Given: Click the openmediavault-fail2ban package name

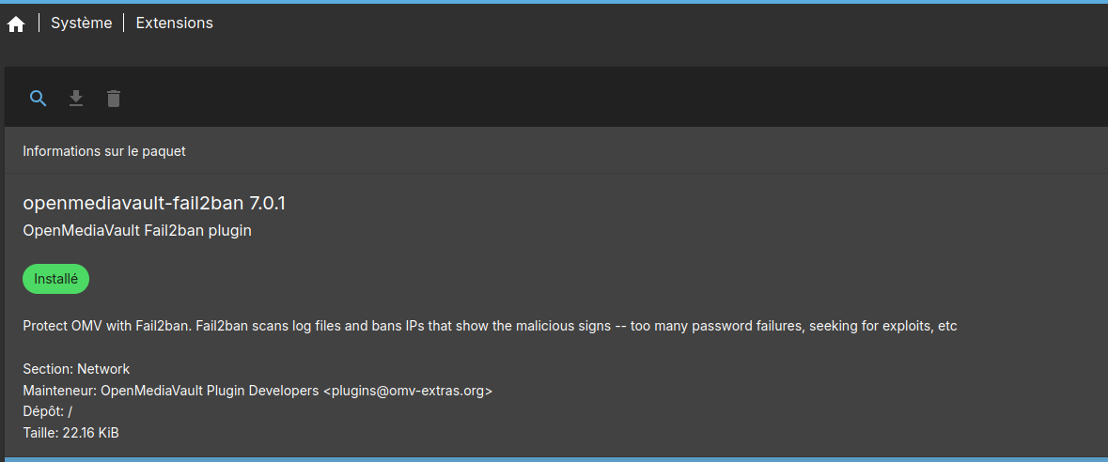Looking at the screenshot, I should tap(133, 203).
